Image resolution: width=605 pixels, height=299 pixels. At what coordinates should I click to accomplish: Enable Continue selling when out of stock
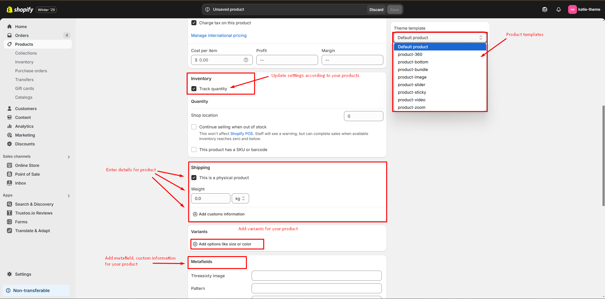click(x=194, y=127)
